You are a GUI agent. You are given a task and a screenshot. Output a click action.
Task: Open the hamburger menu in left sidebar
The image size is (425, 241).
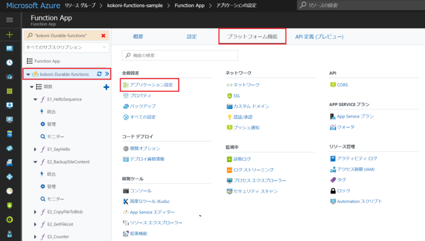coord(9,20)
